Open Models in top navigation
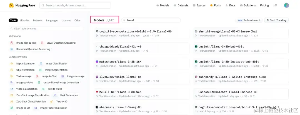This screenshot has height=115, width=300. tap(162, 5)
